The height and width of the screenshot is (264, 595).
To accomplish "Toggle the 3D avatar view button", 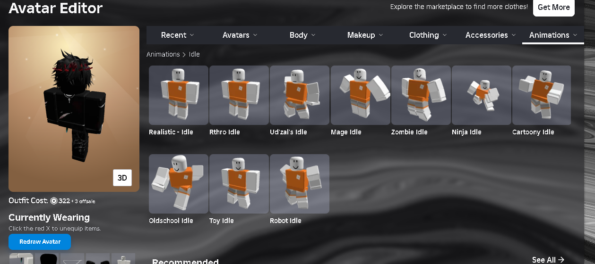I will pos(122,178).
